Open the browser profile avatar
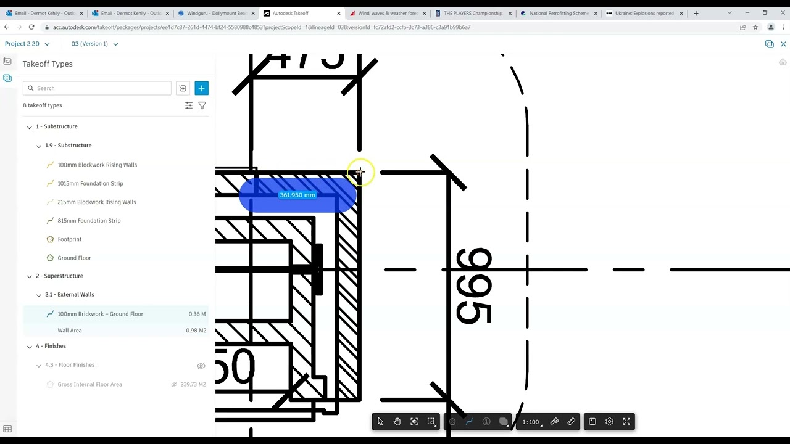790x444 pixels. click(771, 27)
